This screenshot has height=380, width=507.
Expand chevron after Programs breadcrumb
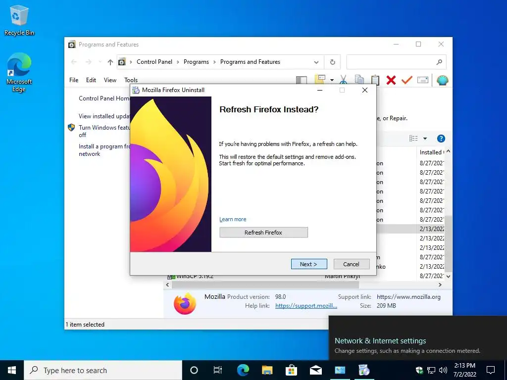[214, 62]
